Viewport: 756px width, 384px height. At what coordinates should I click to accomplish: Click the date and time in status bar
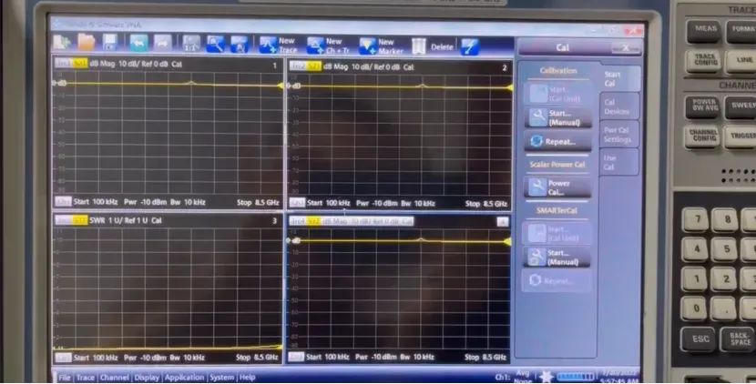(x=619, y=378)
